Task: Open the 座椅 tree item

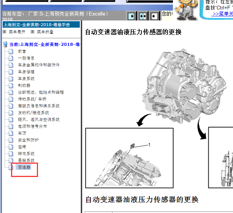Action: click(22, 147)
